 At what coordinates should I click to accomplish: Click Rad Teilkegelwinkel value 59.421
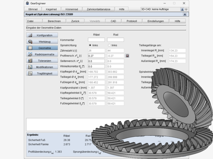coord(115,98)
